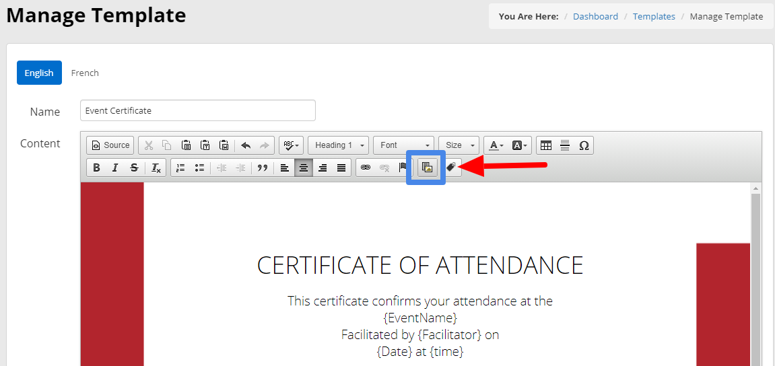Image resolution: width=775 pixels, height=366 pixels.
Task: Toggle bold formatting
Action: click(x=96, y=168)
